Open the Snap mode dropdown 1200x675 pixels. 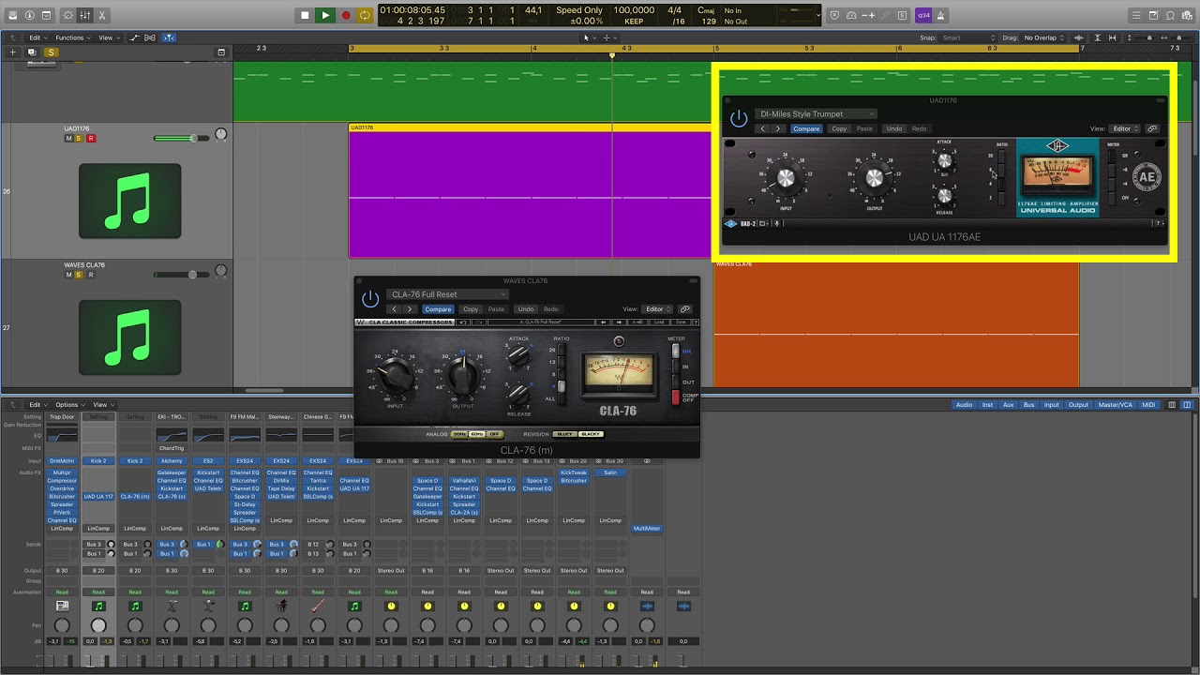(x=968, y=37)
